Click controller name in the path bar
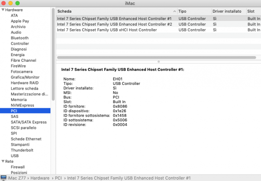Viewport: 261px width, 181px height. point(129,178)
